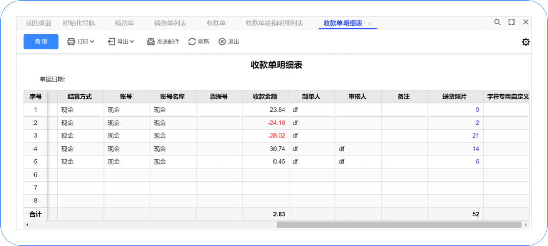Click the total amount 2.83
This screenshot has width=548, height=246.
point(279,214)
